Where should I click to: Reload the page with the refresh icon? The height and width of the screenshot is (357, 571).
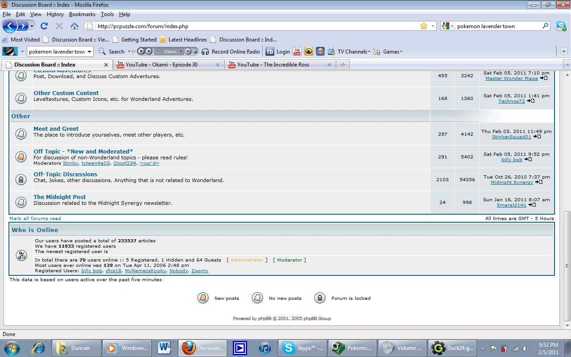(44, 26)
